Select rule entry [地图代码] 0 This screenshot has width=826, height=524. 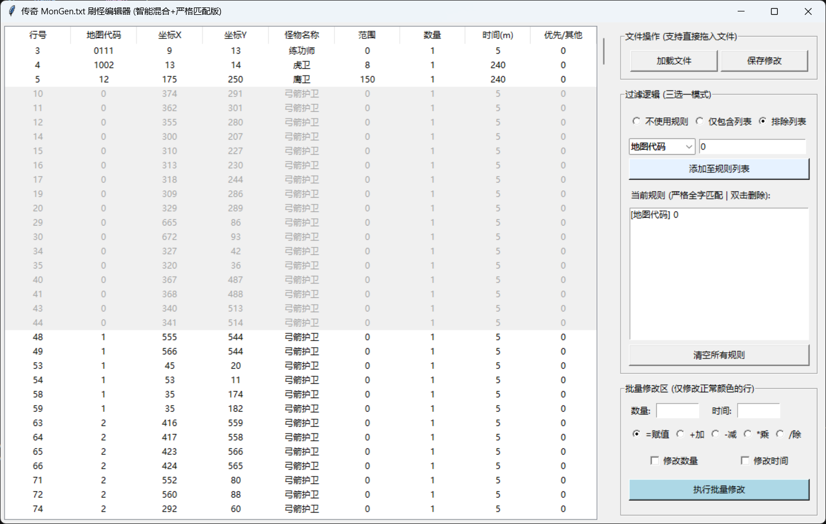click(x=654, y=215)
